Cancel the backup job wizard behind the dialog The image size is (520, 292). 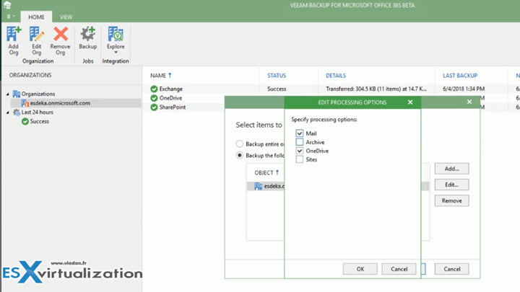[451, 269]
